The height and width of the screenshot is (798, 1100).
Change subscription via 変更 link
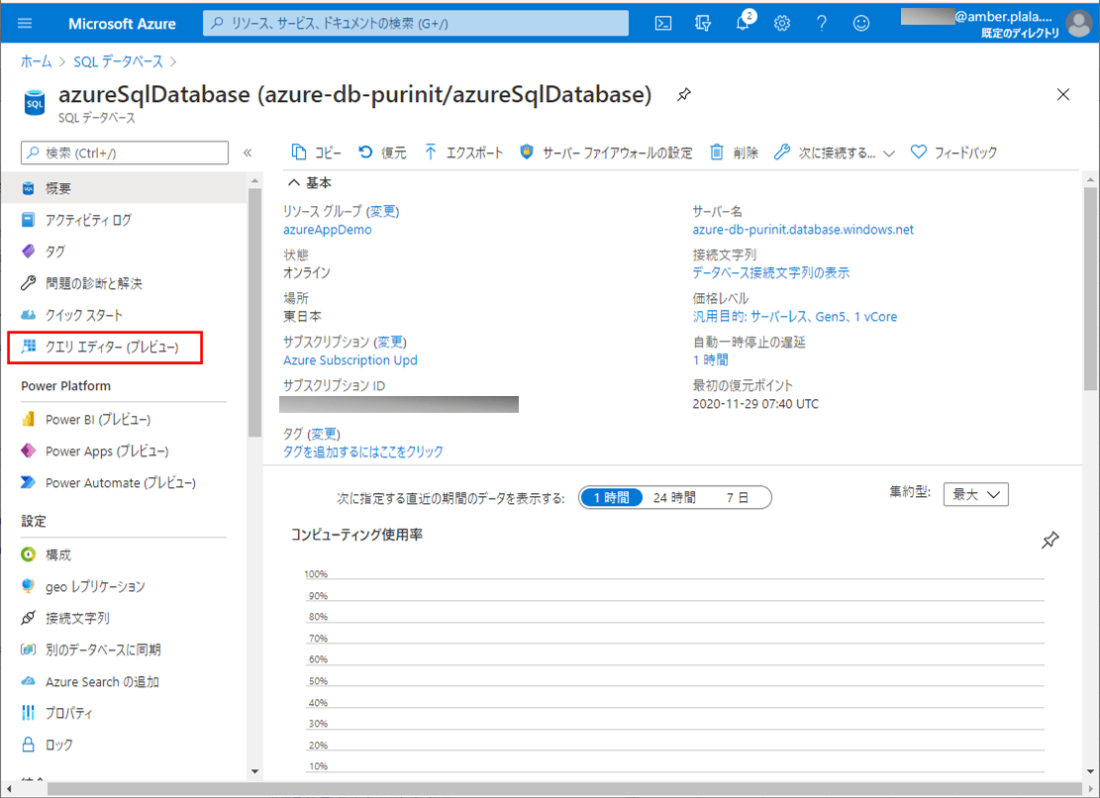[x=390, y=342]
